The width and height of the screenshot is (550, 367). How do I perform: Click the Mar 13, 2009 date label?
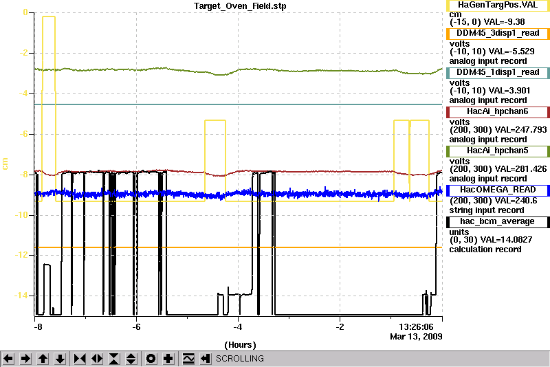point(416,337)
